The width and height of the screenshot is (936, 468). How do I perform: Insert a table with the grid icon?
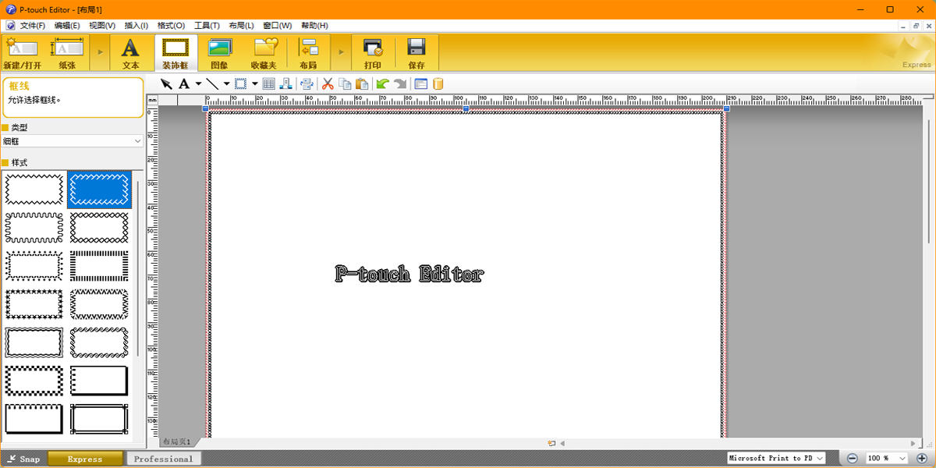[269, 83]
